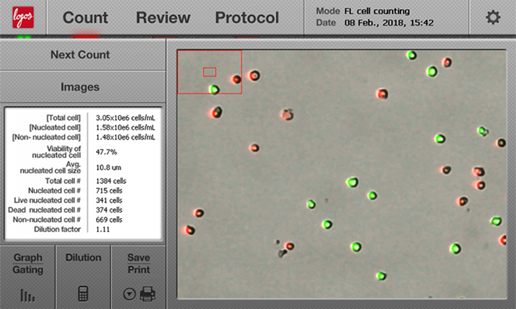Click the small red zoom rectangle in image

209,72
